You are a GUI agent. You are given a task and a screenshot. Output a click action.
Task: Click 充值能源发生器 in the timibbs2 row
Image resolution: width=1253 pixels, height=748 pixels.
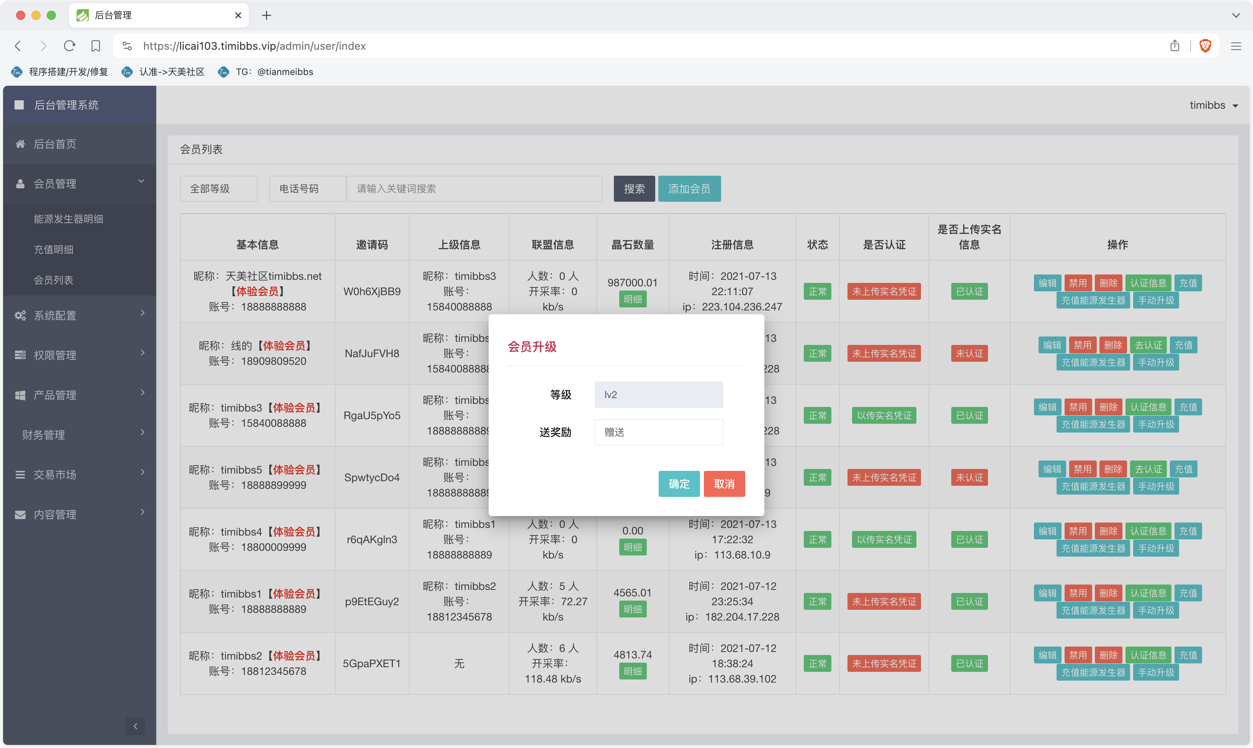(1093, 672)
